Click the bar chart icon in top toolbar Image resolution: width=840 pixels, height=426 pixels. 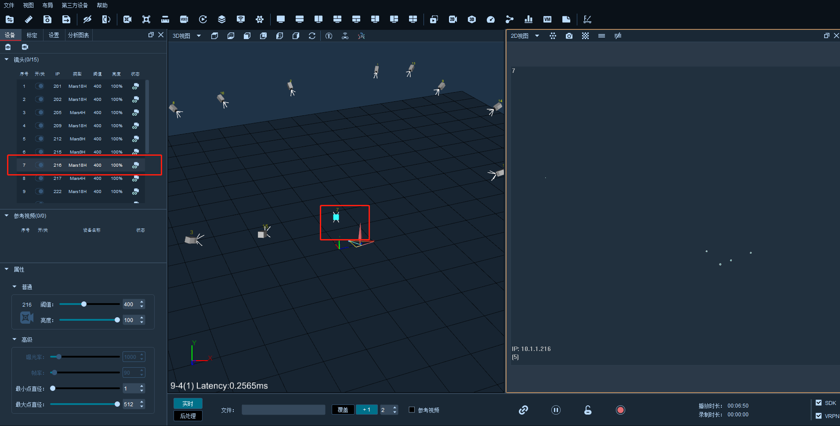[529, 19]
